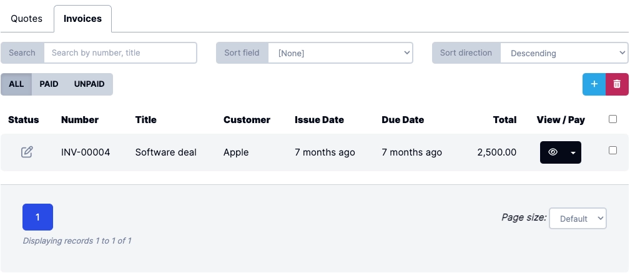Click the blue plus add invoice button
Image resolution: width=630 pixels, height=273 pixels.
tap(594, 84)
